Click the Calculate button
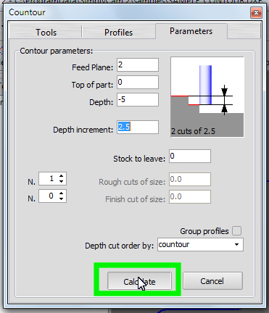 [139, 281]
